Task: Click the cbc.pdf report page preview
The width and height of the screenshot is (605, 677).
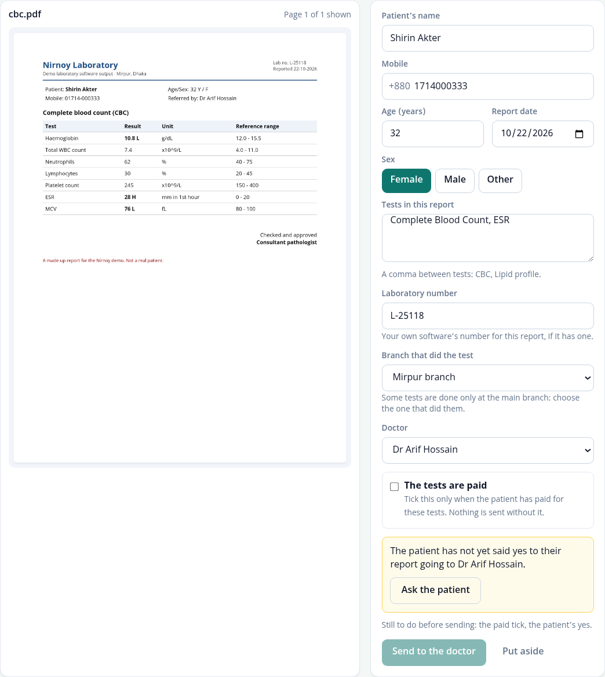Action: 180,247
